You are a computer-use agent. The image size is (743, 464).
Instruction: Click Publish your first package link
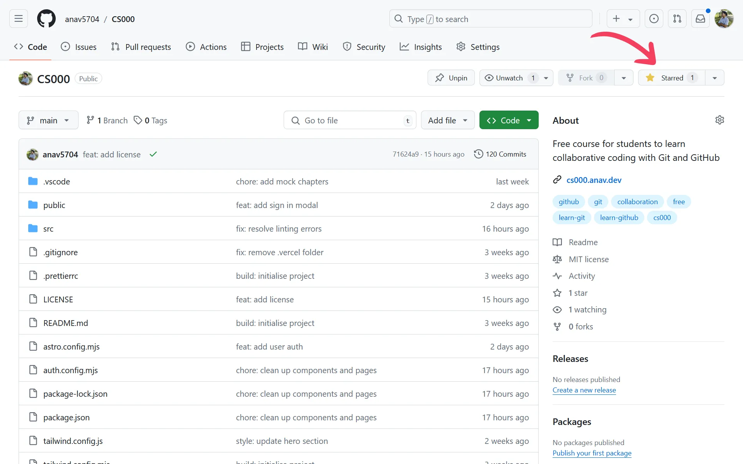coord(592,453)
